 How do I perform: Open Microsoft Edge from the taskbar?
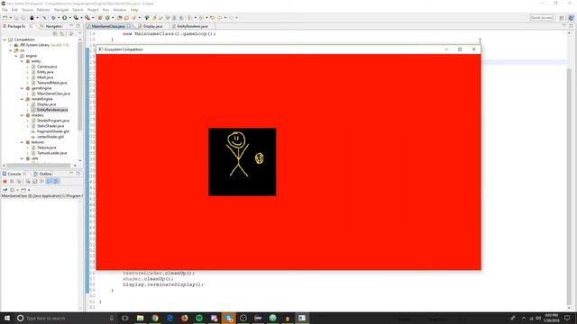(x=169, y=318)
